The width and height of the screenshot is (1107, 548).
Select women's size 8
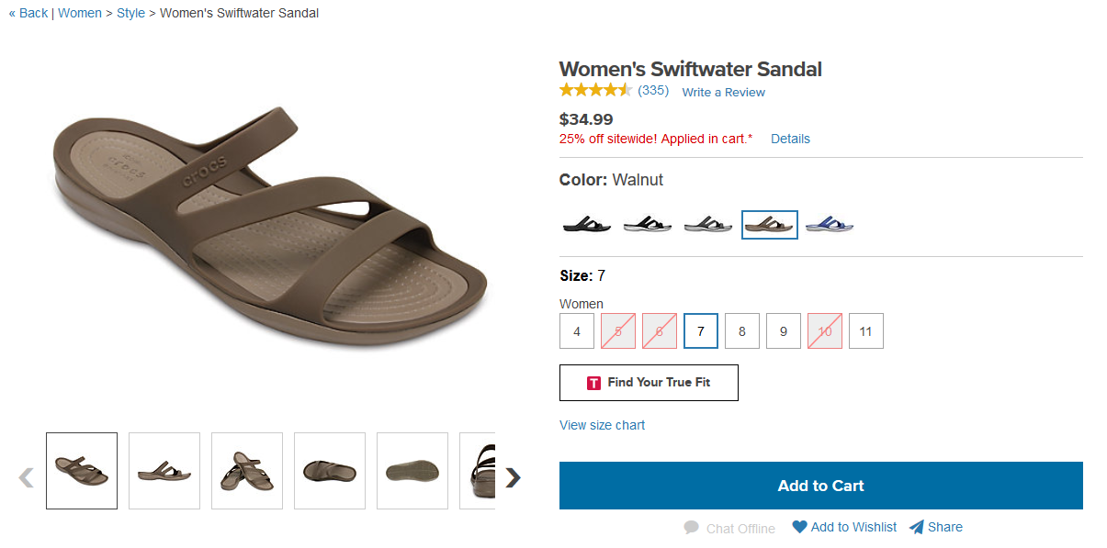coord(742,331)
